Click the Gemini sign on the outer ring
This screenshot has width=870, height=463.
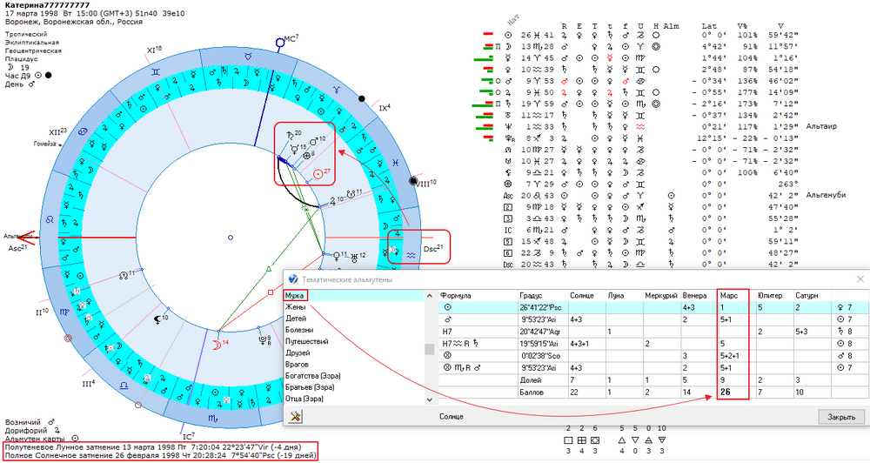tap(156, 71)
